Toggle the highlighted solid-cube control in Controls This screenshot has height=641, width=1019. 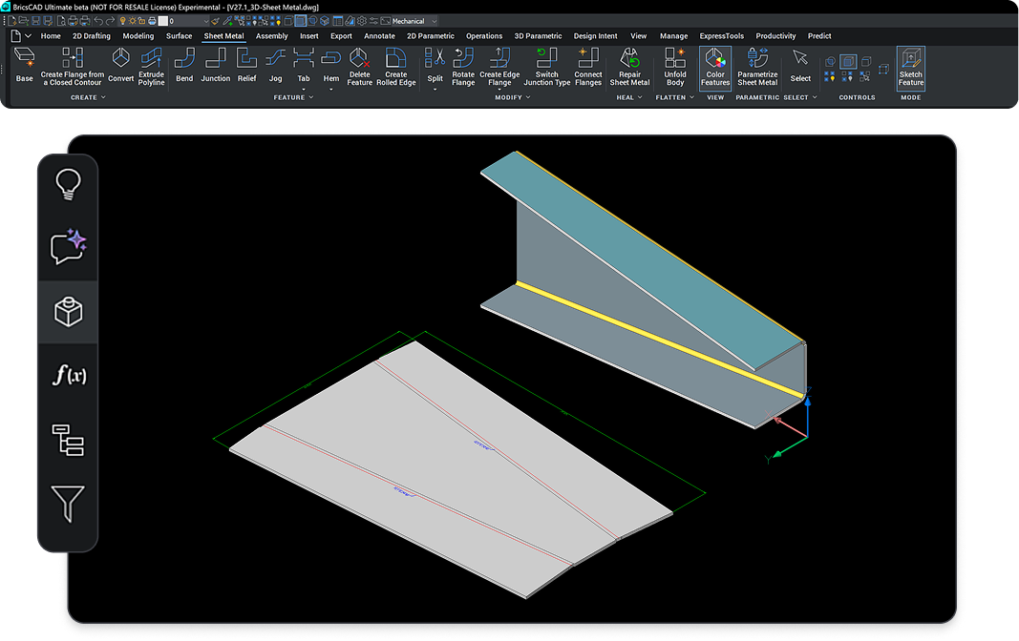coord(848,62)
